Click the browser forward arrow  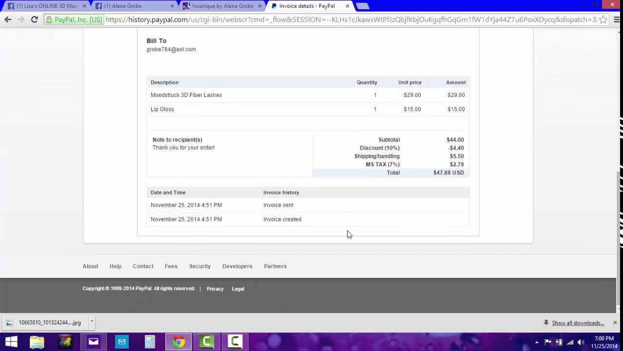(x=21, y=19)
